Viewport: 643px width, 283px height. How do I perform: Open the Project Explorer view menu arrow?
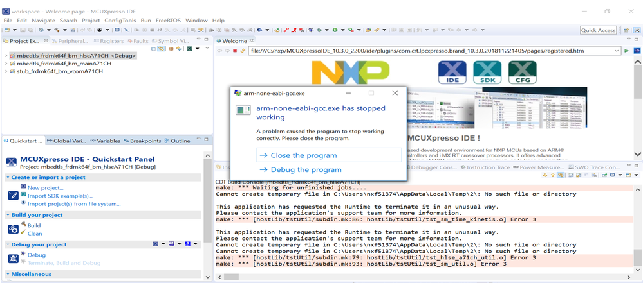pyautogui.click(x=207, y=49)
